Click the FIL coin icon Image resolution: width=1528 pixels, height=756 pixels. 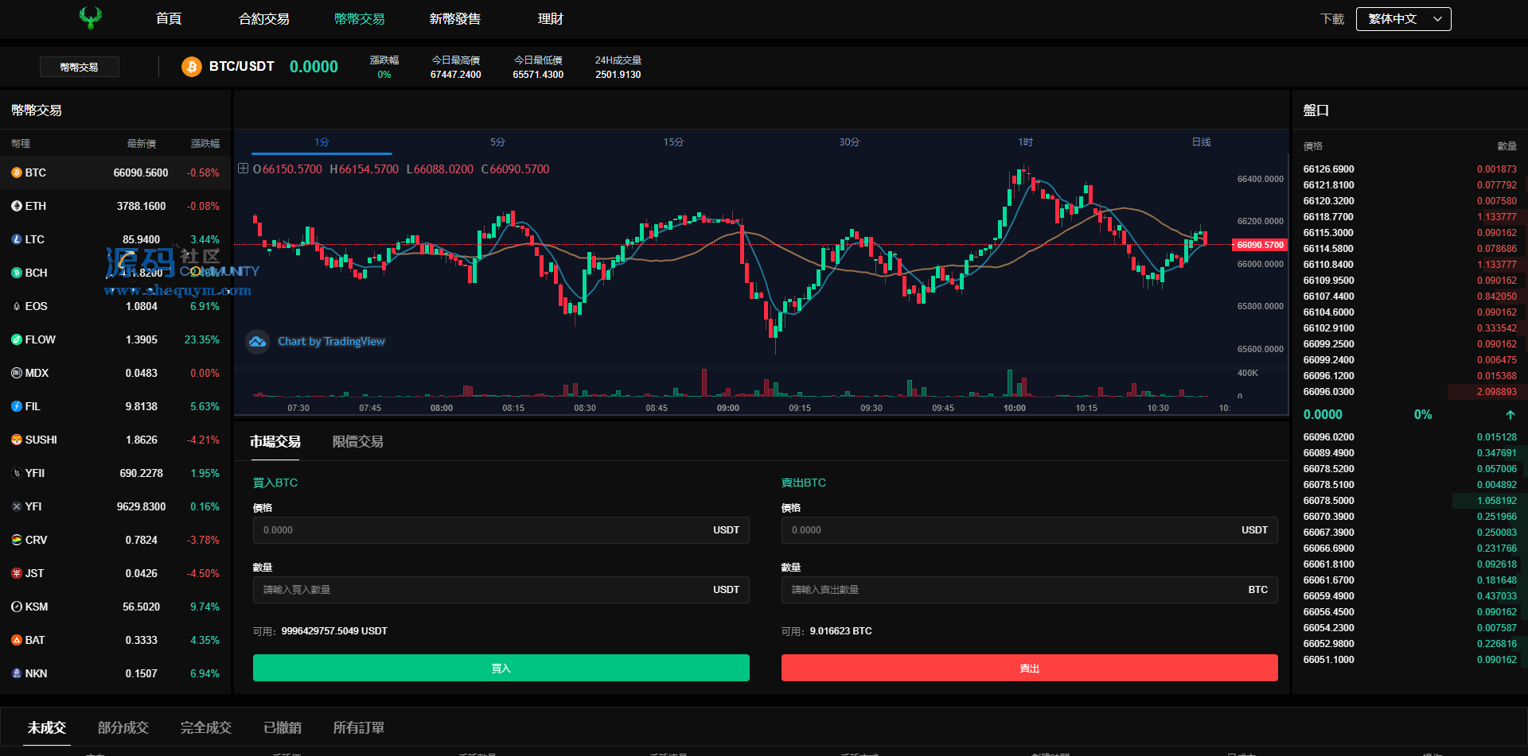click(17, 406)
